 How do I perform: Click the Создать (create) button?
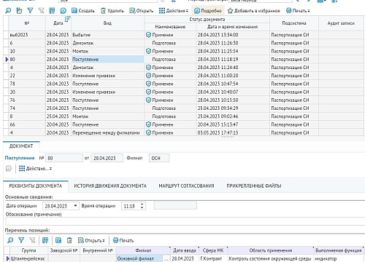click(x=82, y=11)
